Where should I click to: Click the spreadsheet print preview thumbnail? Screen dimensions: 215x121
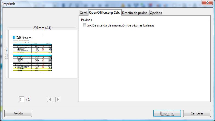[x=42, y=54]
